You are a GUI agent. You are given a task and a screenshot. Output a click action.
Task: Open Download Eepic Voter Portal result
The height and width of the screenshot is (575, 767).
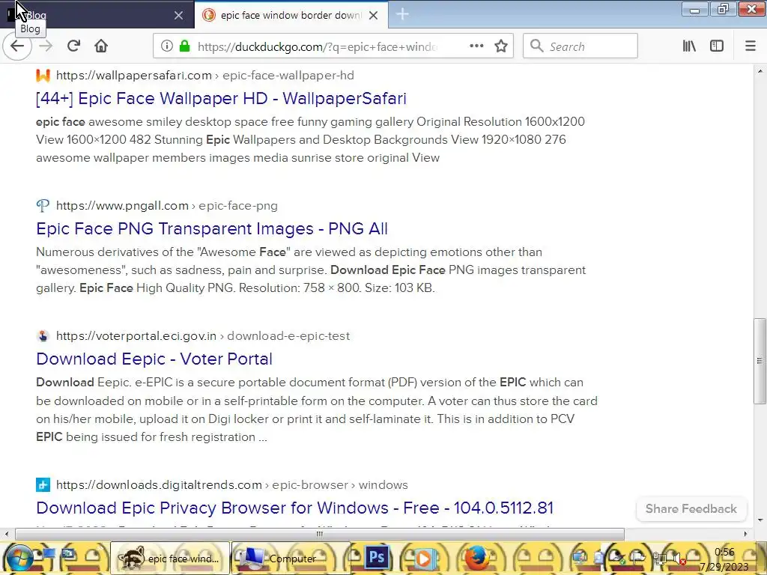[154, 359]
